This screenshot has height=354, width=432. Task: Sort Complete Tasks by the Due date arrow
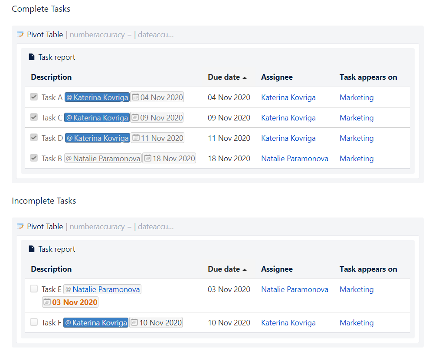[245, 78]
